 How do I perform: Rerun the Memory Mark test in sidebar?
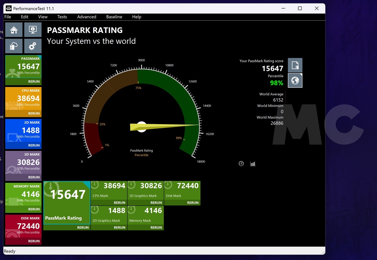(x=34, y=209)
